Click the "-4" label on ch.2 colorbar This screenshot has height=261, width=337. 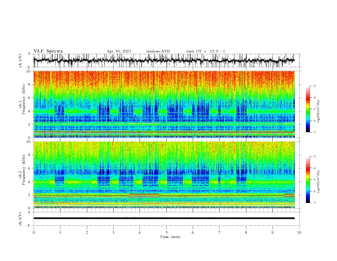[x=314, y=168]
